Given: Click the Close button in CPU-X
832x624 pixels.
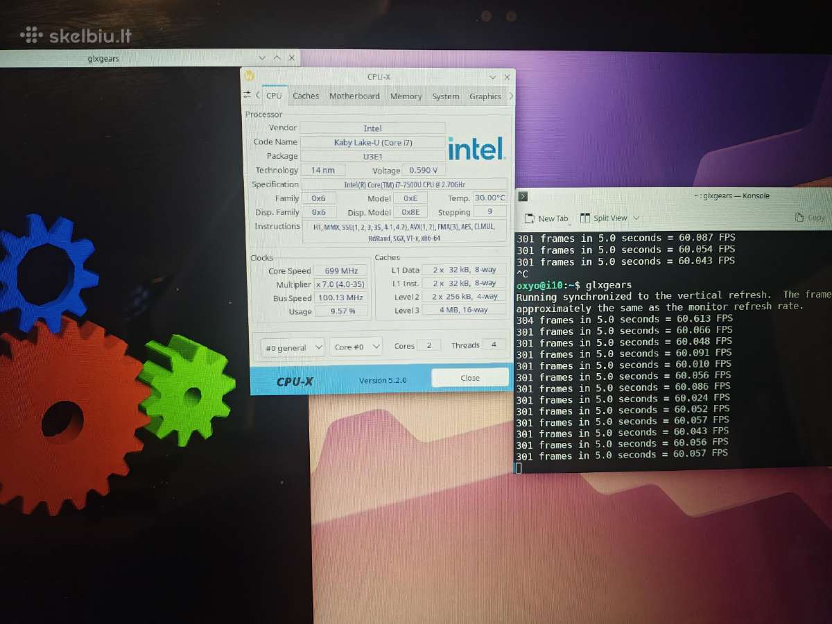Looking at the screenshot, I should tap(469, 378).
